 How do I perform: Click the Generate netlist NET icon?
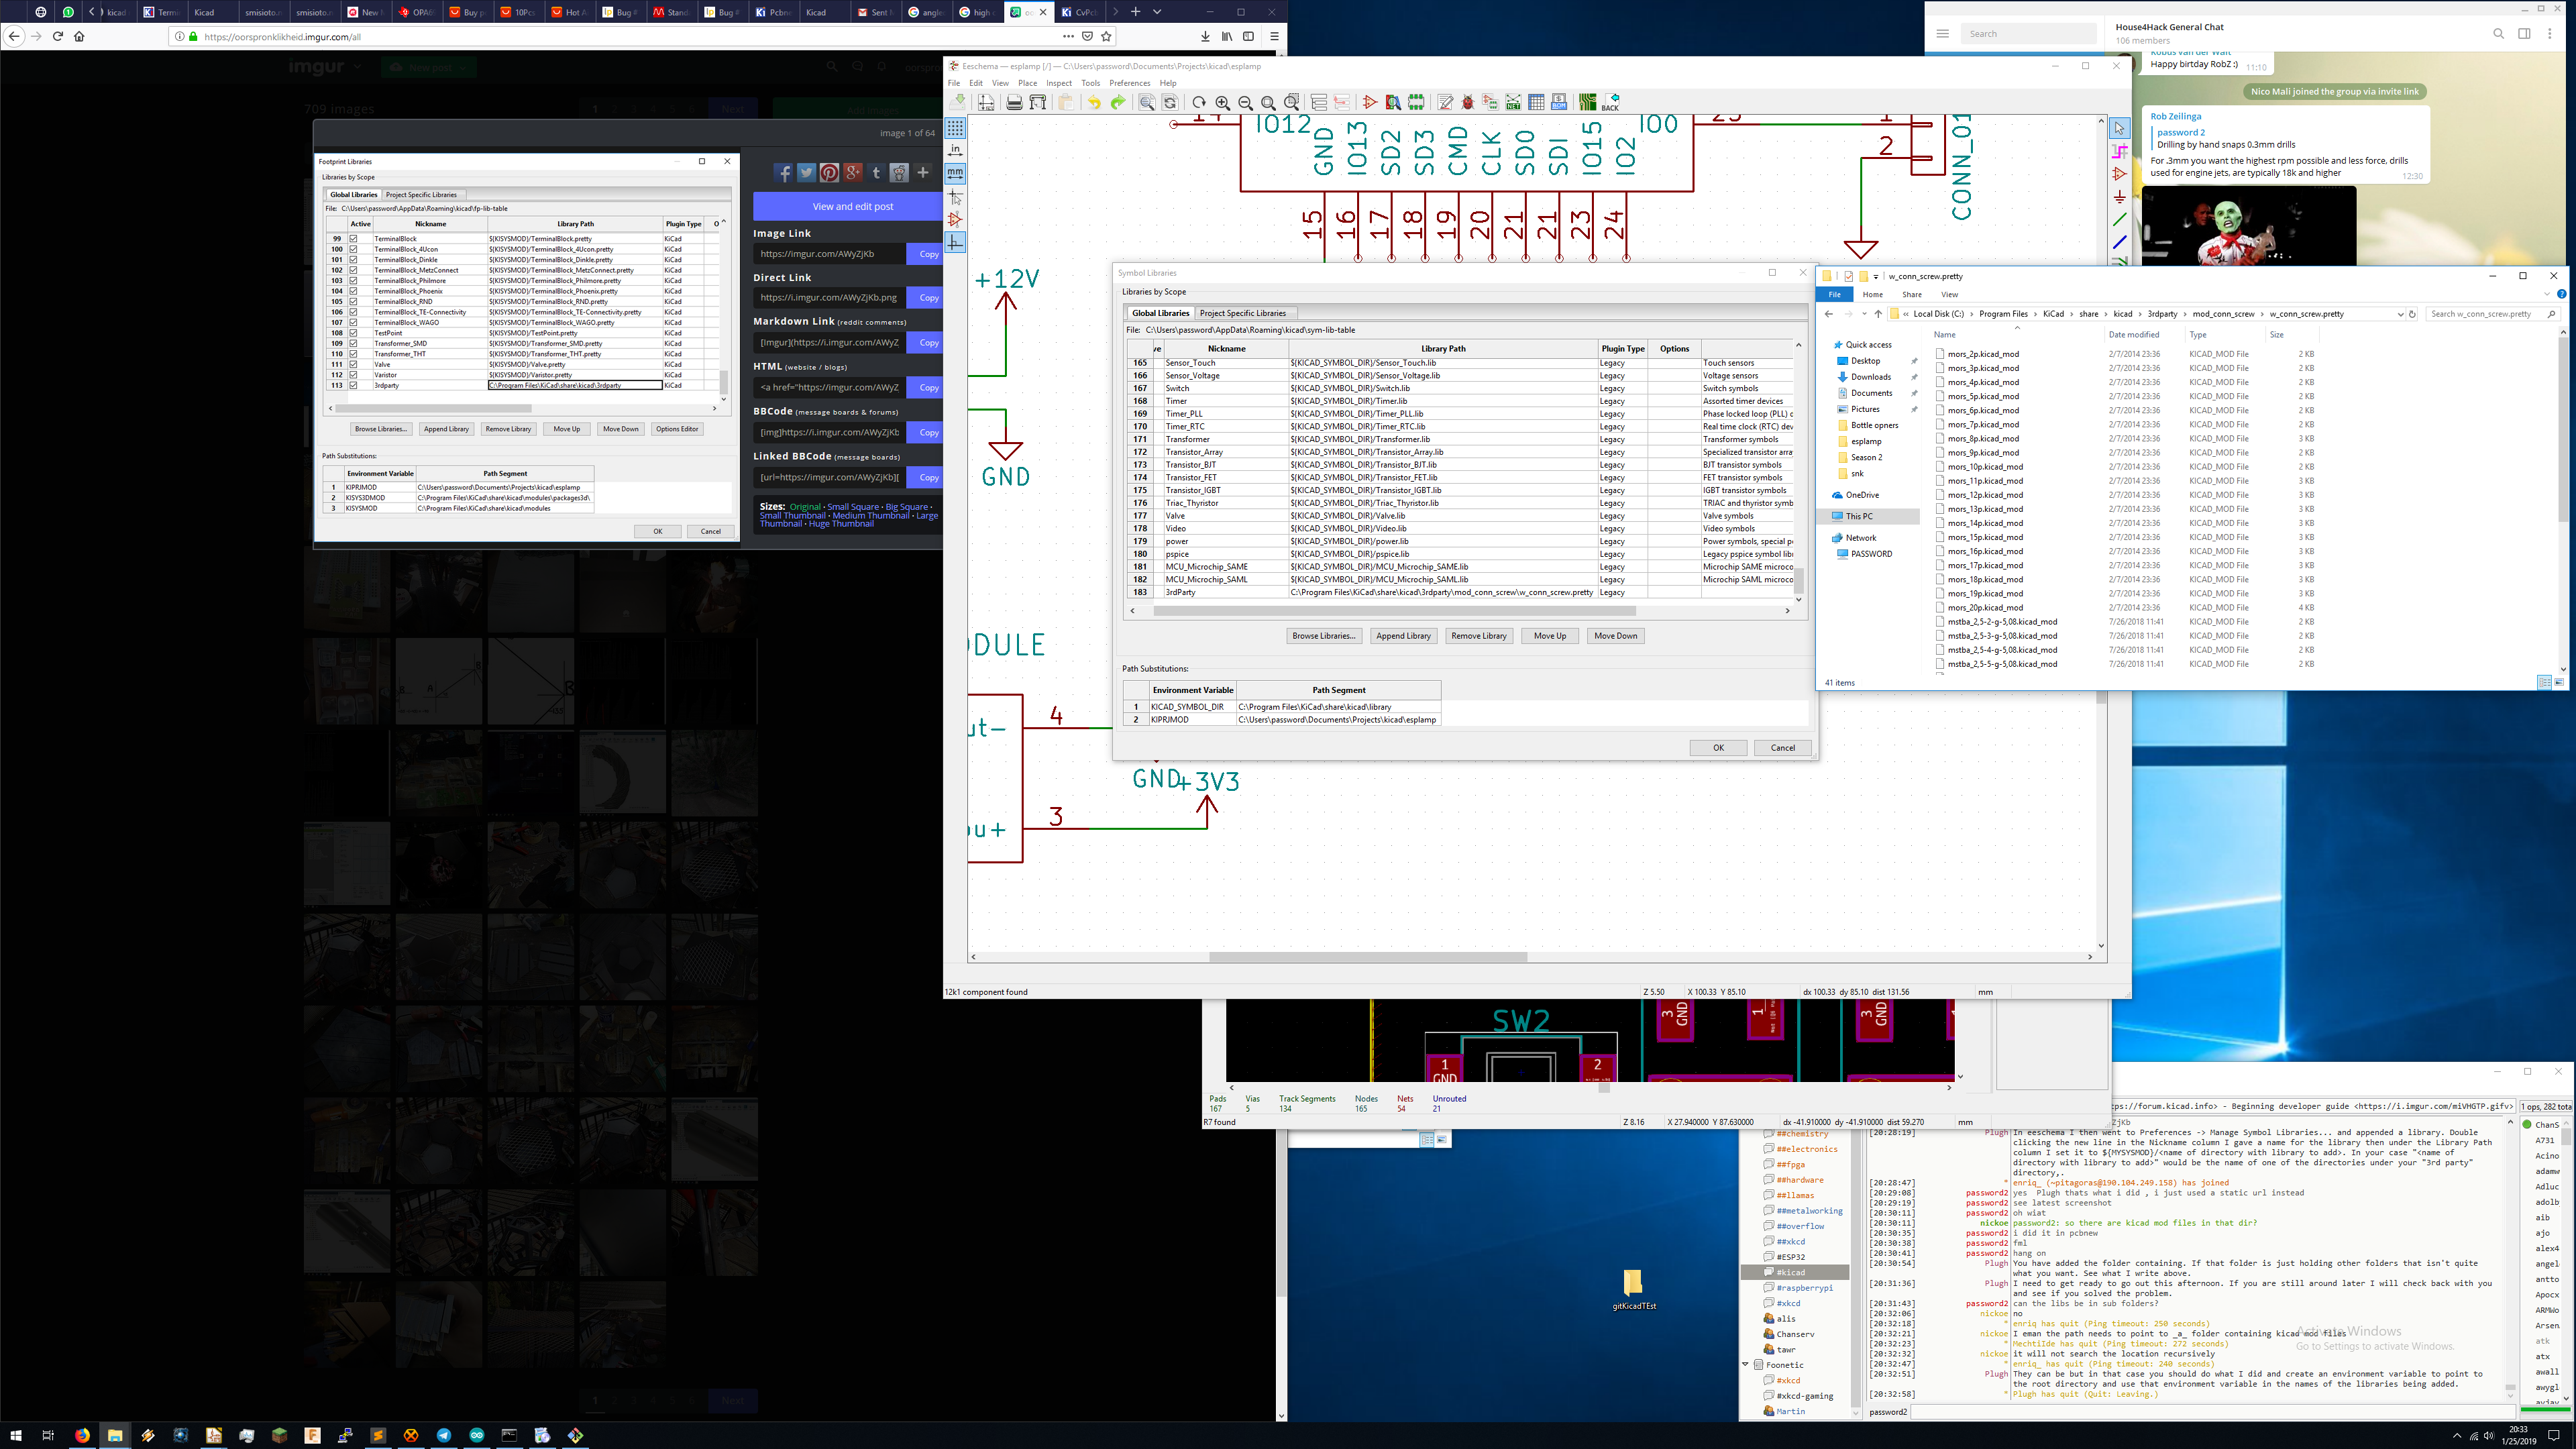coord(1514,102)
